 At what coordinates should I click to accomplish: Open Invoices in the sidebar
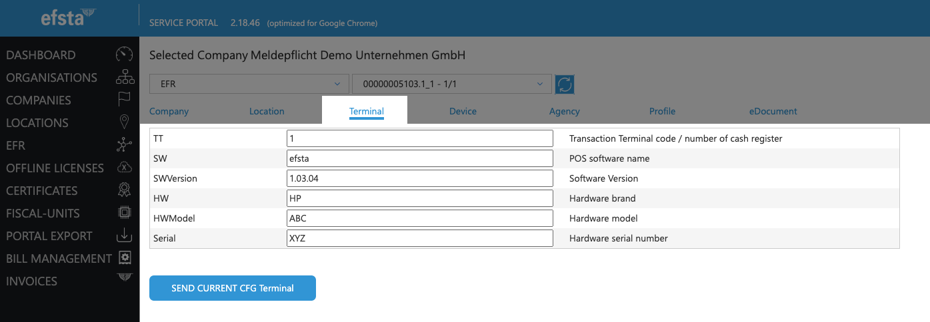32,281
